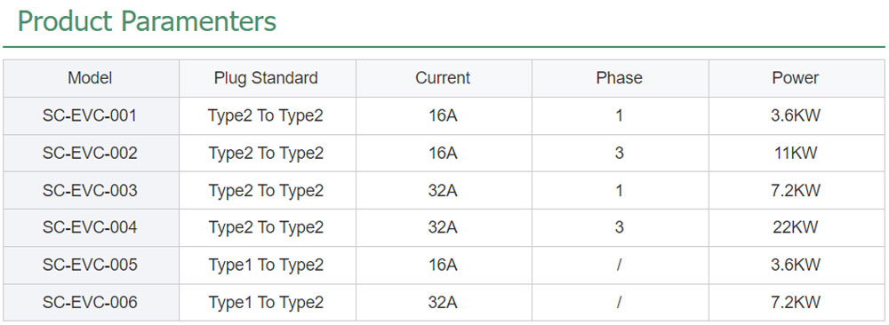Select the SC-EVC-003 model cell
Viewport: 889px width, 325px height.
[90, 191]
